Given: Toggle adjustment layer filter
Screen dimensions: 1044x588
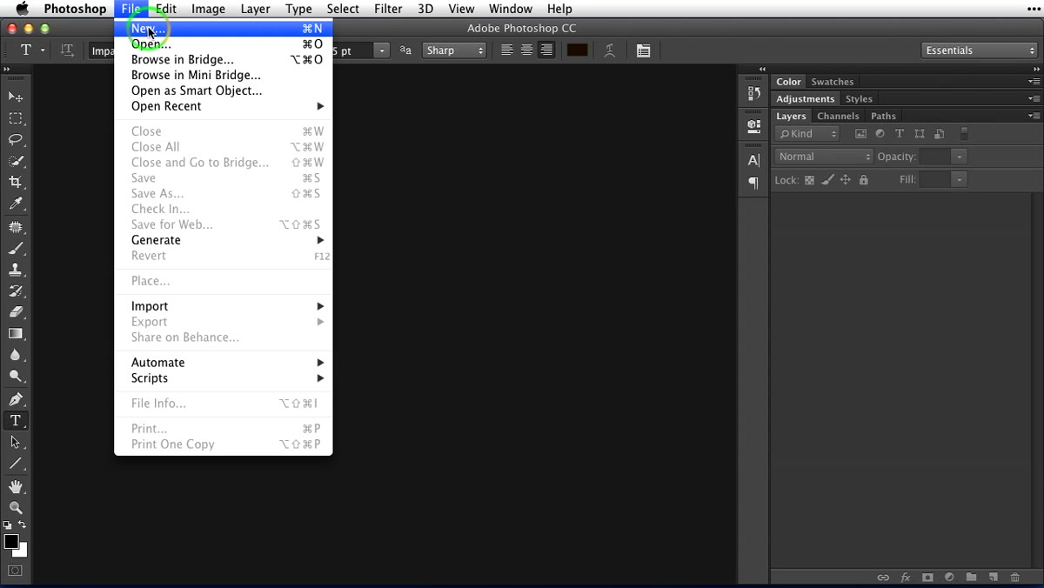Looking at the screenshot, I should (880, 134).
